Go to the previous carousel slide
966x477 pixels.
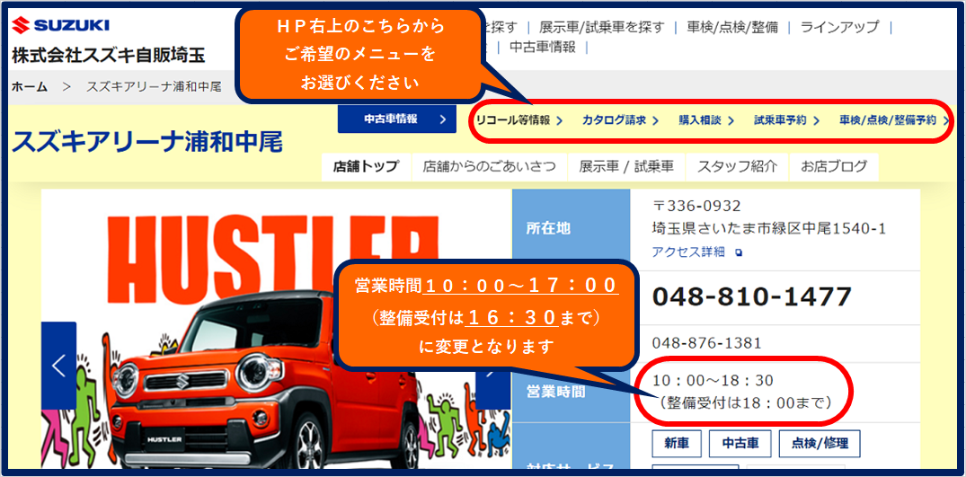pyautogui.click(x=58, y=366)
